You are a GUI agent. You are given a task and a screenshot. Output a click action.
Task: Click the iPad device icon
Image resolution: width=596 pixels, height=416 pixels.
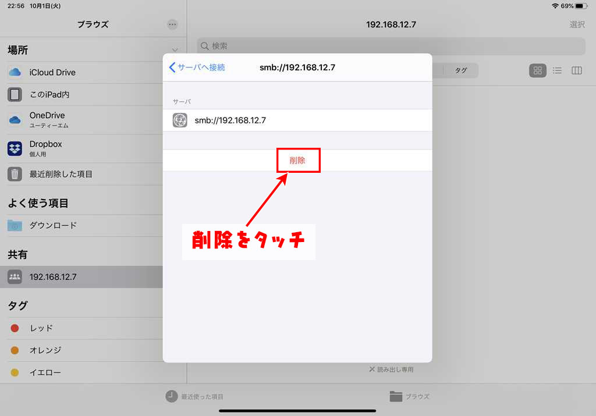15,94
